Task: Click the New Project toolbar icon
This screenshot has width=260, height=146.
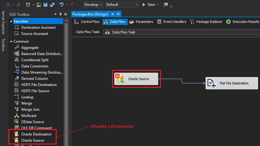Action: click(28, 5)
